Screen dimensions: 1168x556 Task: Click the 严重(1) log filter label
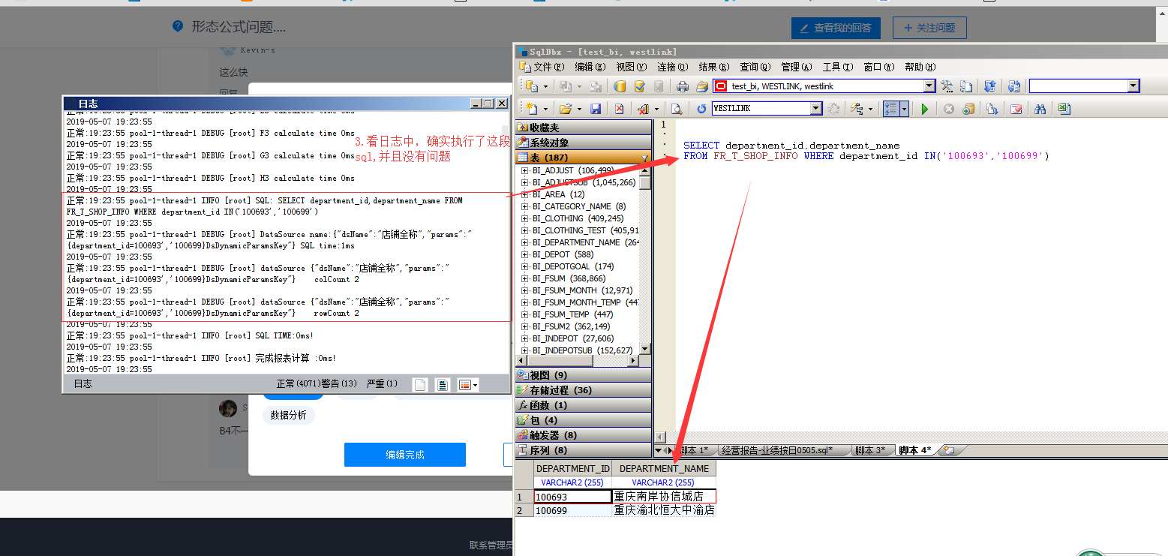[382, 384]
